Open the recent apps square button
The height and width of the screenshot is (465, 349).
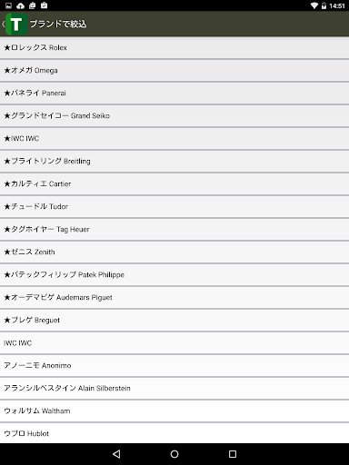233,454
